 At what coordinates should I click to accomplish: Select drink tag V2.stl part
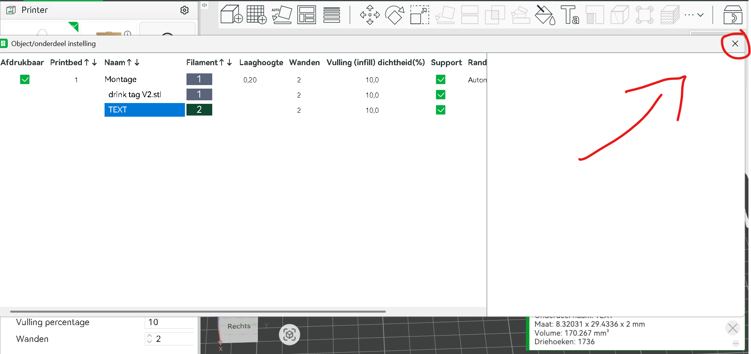point(135,94)
